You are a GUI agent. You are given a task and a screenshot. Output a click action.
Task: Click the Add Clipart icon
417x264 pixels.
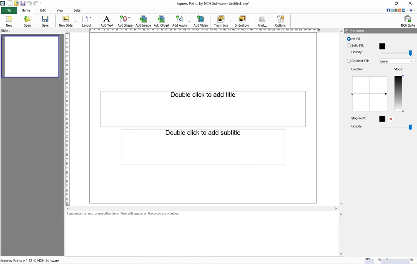click(161, 19)
